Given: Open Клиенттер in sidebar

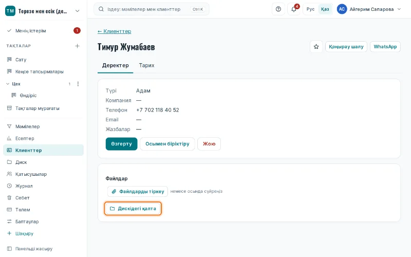Looking at the screenshot, I should (x=43, y=150).
